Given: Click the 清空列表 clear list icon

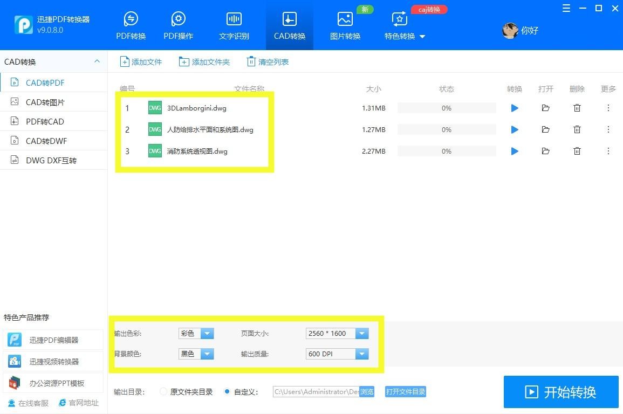Looking at the screenshot, I should coord(251,61).
